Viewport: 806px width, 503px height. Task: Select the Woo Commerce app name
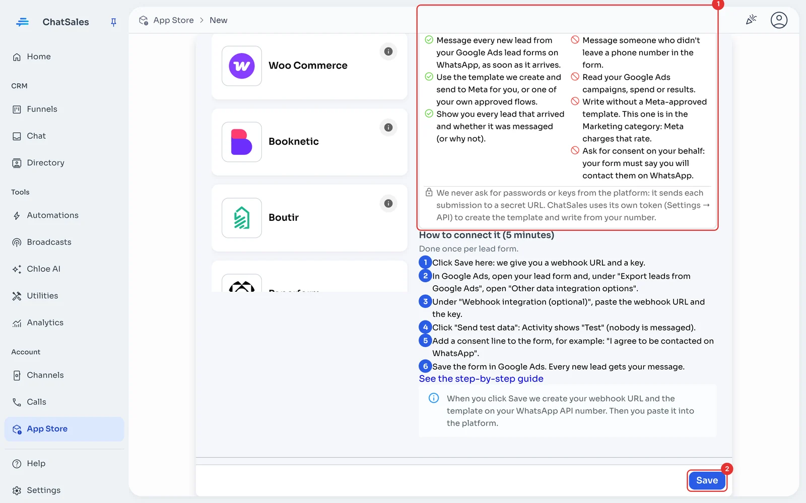[x=308, y=65]
